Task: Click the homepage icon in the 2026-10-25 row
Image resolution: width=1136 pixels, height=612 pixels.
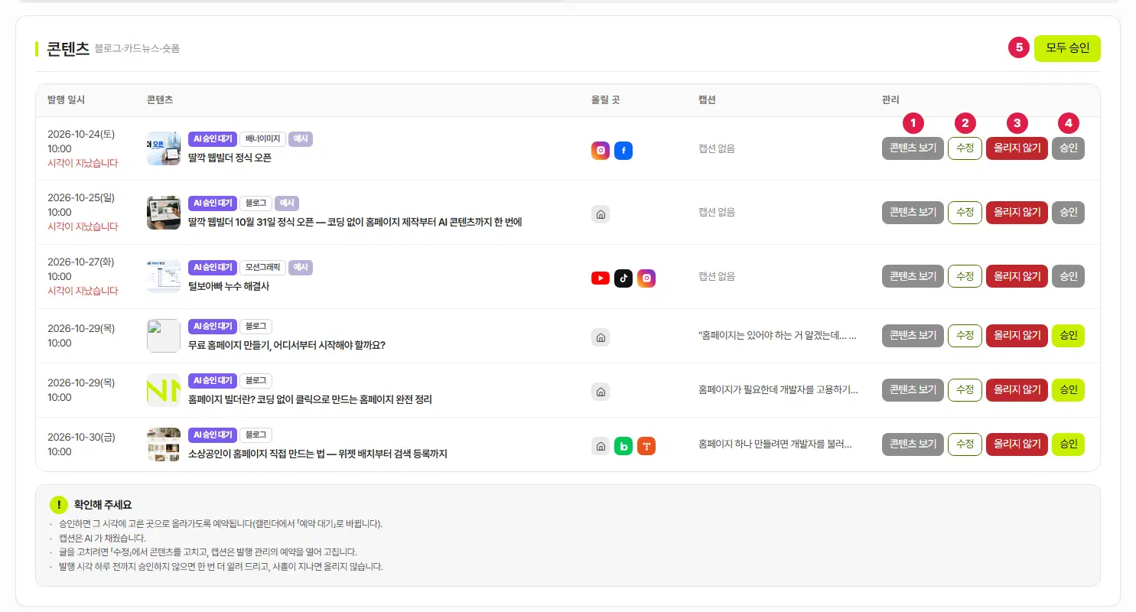Action: tap(601, 214)
